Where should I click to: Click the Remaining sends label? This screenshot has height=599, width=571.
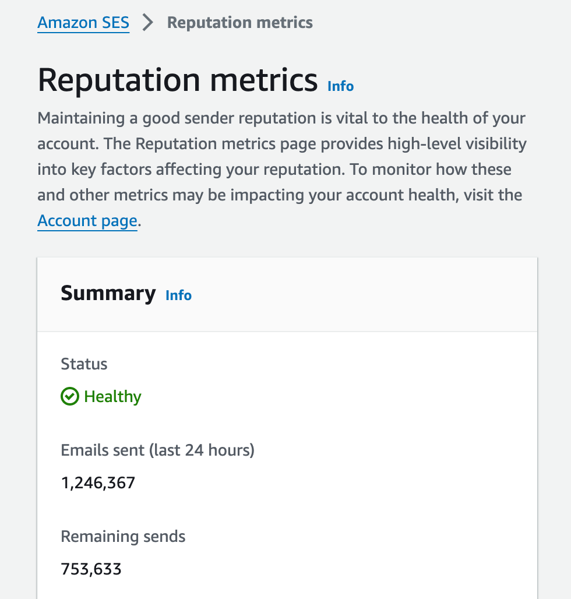click(x=123, y=536)
